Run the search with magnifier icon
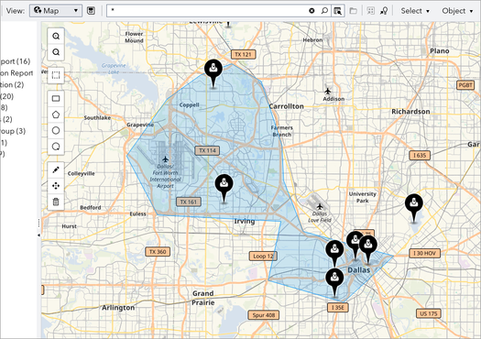This screenshot has width=481, height=339. coord(324,11)
